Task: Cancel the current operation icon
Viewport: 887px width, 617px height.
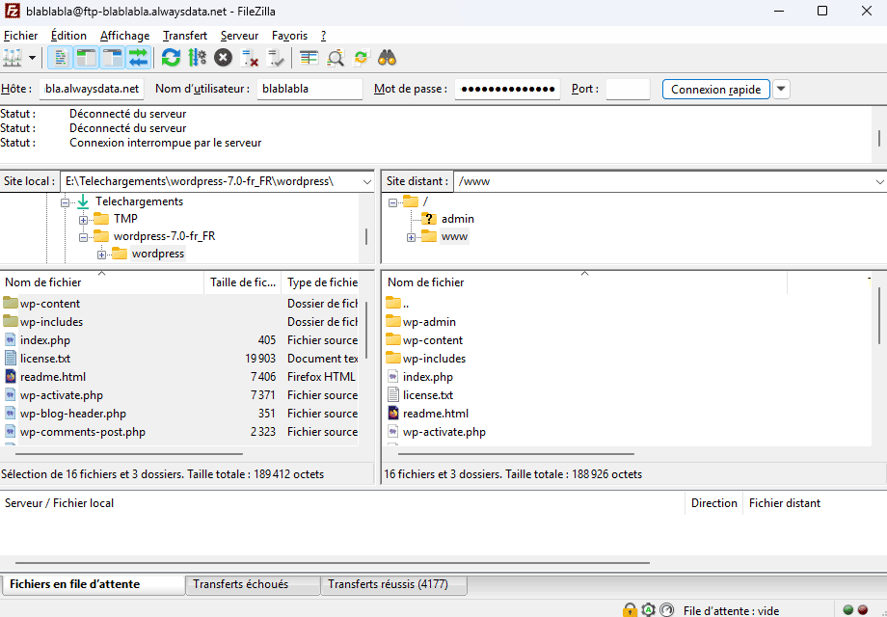Action: pyautogui.click(x=223, y=58)
